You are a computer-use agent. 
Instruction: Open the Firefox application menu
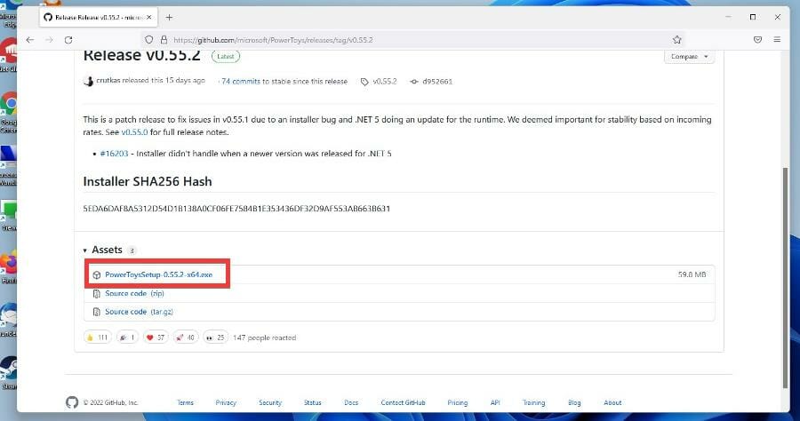777,40
